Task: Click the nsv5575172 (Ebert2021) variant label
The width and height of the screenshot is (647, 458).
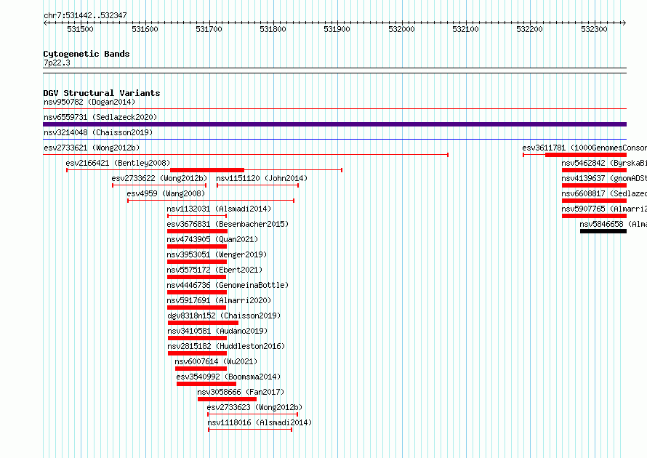Action: point(214,270)
